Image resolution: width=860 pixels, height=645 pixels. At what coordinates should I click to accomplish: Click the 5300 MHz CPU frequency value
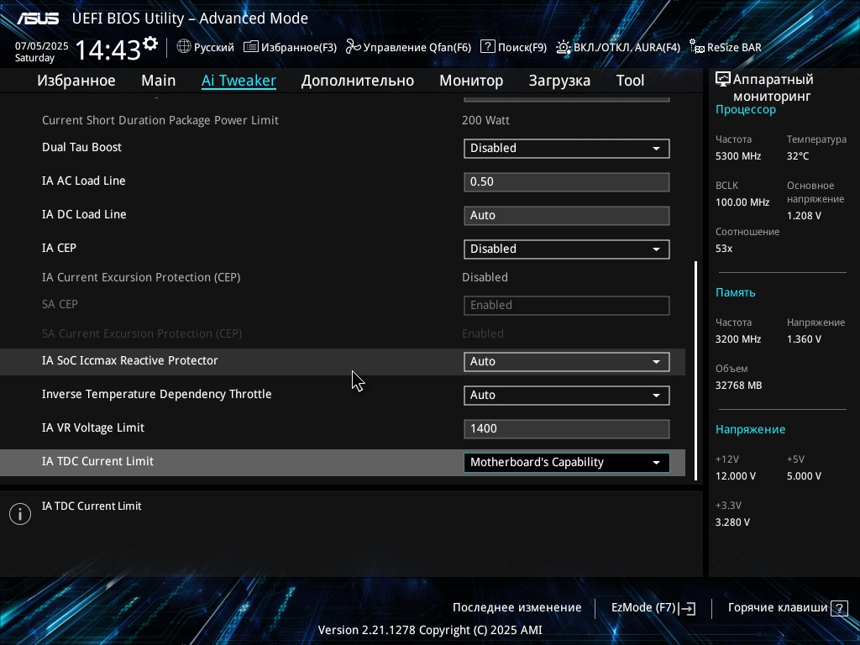pos(738,156)
